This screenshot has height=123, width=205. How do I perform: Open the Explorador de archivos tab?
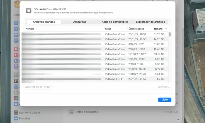click(x=150, y=22)
